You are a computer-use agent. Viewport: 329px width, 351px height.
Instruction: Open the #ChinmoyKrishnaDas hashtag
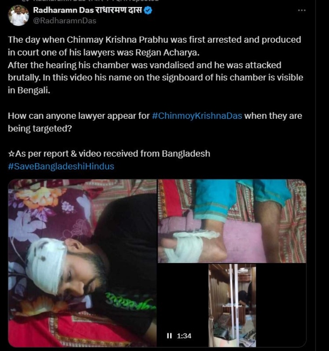(x=197, y=116)
